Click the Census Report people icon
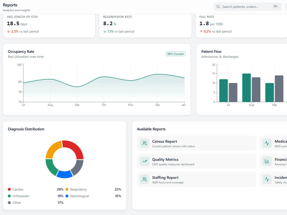The height and width of the screenshot is (215, 287). tap(145, 143)
